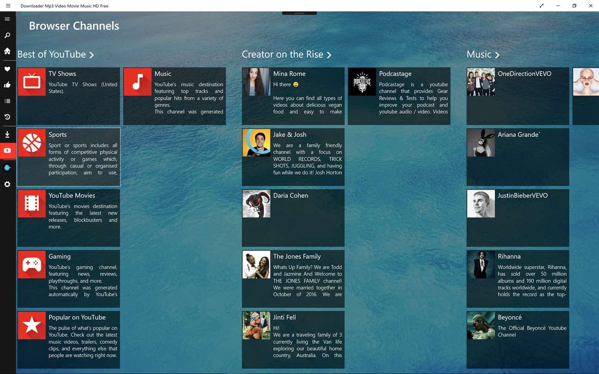Expand Best of YouTube section chevron
Image resolution: width=599 pixels, height=374 pixels.
(92, 55)
